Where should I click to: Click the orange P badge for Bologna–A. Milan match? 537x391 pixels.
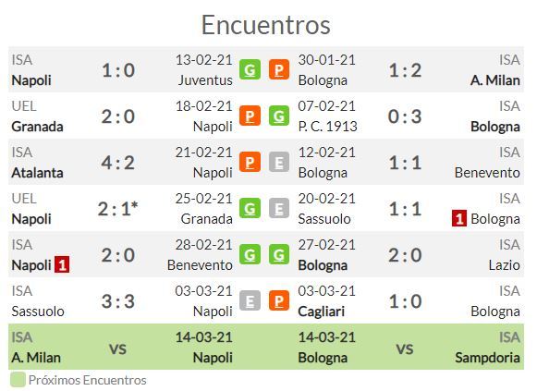[x=279, y=69]
